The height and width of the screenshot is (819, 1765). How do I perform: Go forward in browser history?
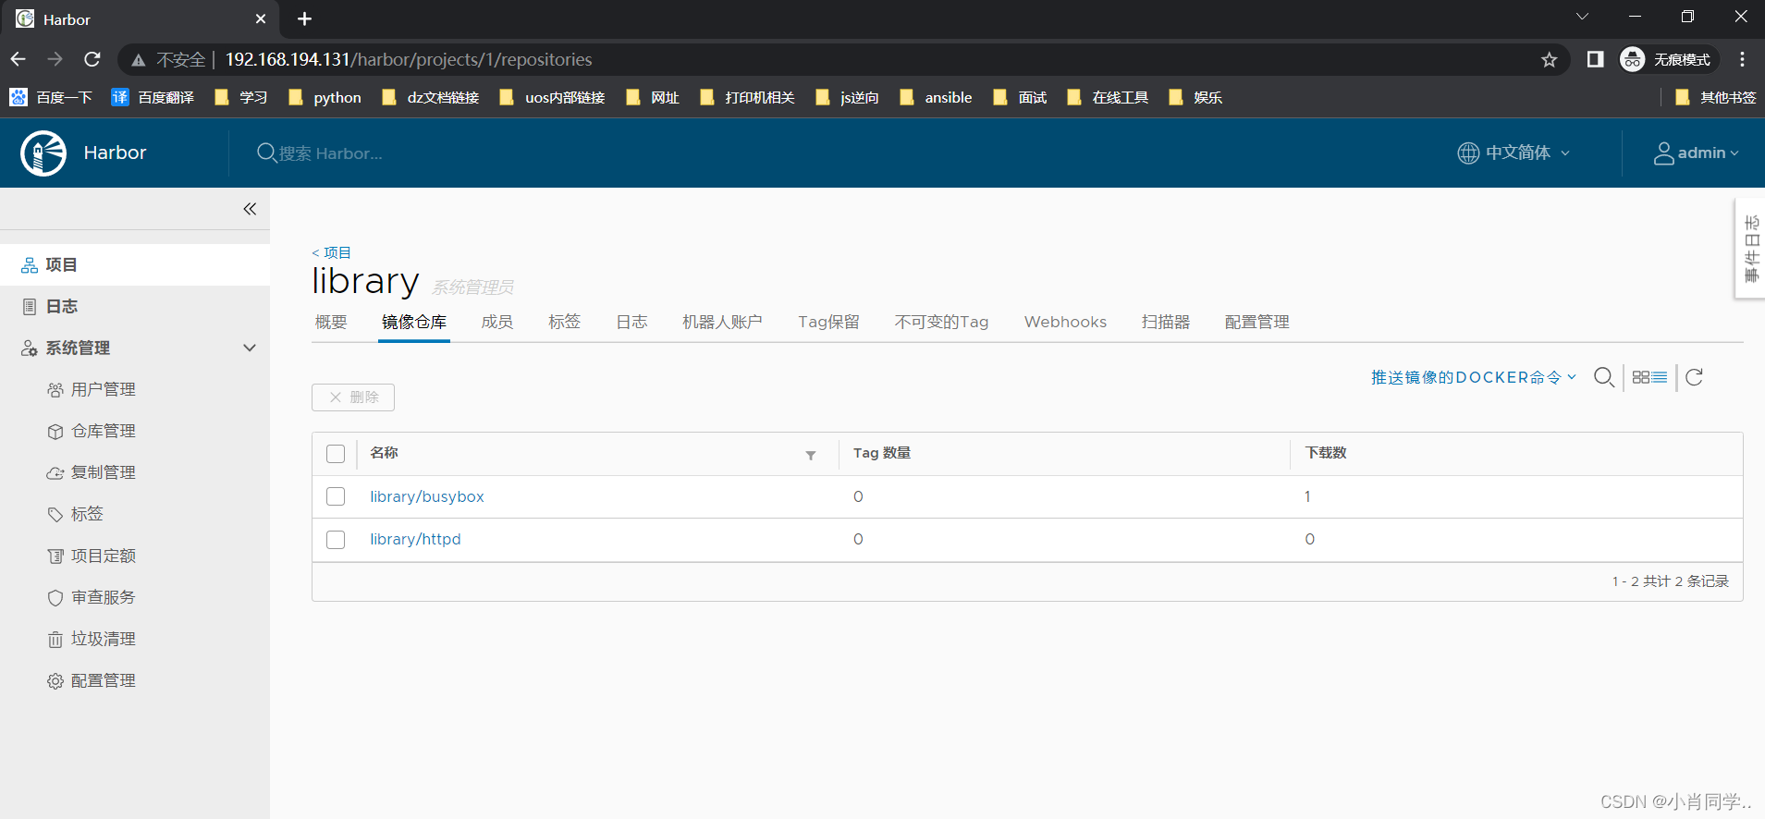click(55, 59)
